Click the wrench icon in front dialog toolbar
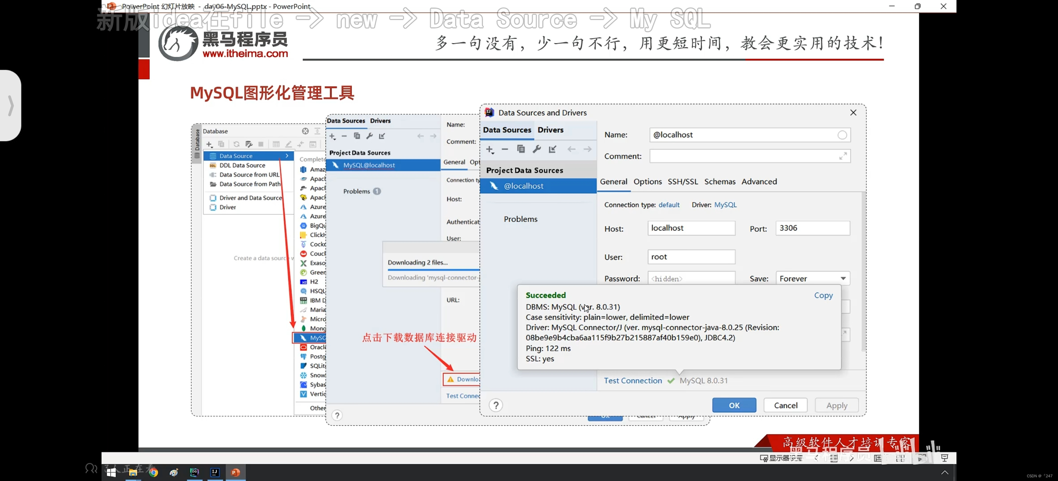Image resolution: width=1058 pixels, height=481 pixels. [536, 149]
